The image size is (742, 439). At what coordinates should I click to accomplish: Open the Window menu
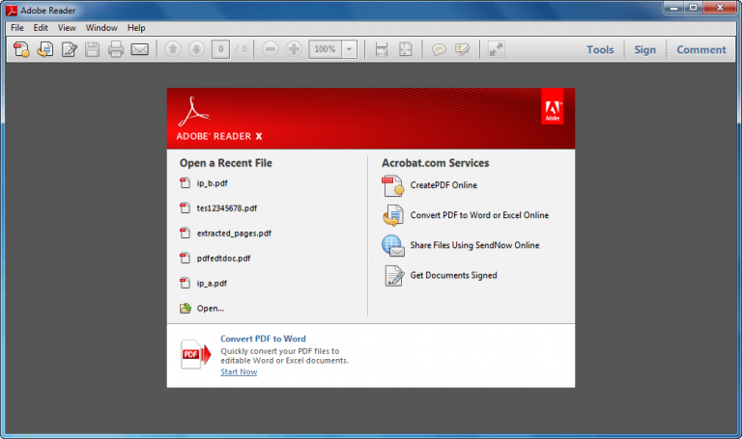[101, 28]
